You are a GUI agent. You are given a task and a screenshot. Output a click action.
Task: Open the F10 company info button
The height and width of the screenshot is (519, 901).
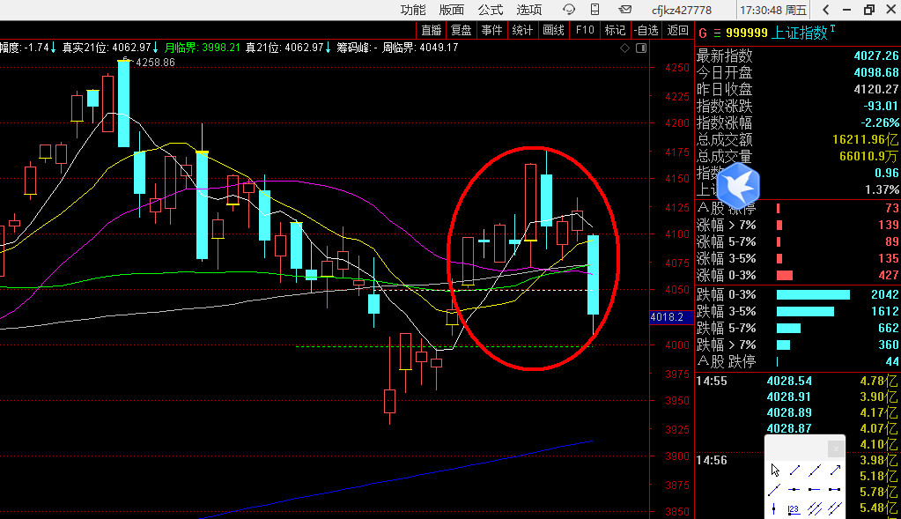coord(585,30)
